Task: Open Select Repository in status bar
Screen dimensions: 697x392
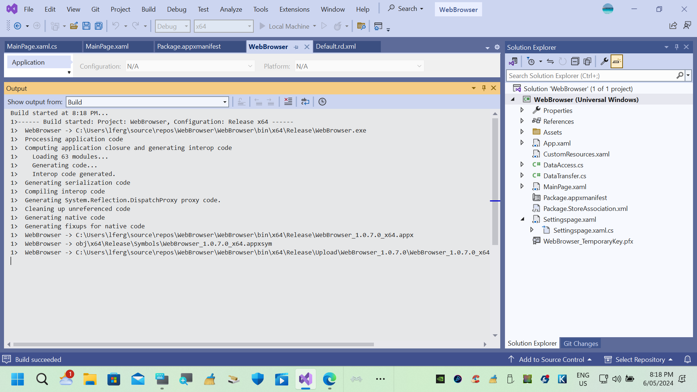Action: (x=638, y=359)
